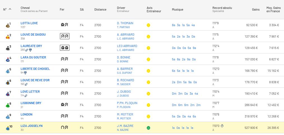Click the yellow smiley in the LOTTA LOVE row
The image size is (284, 135).
[148, 25]
